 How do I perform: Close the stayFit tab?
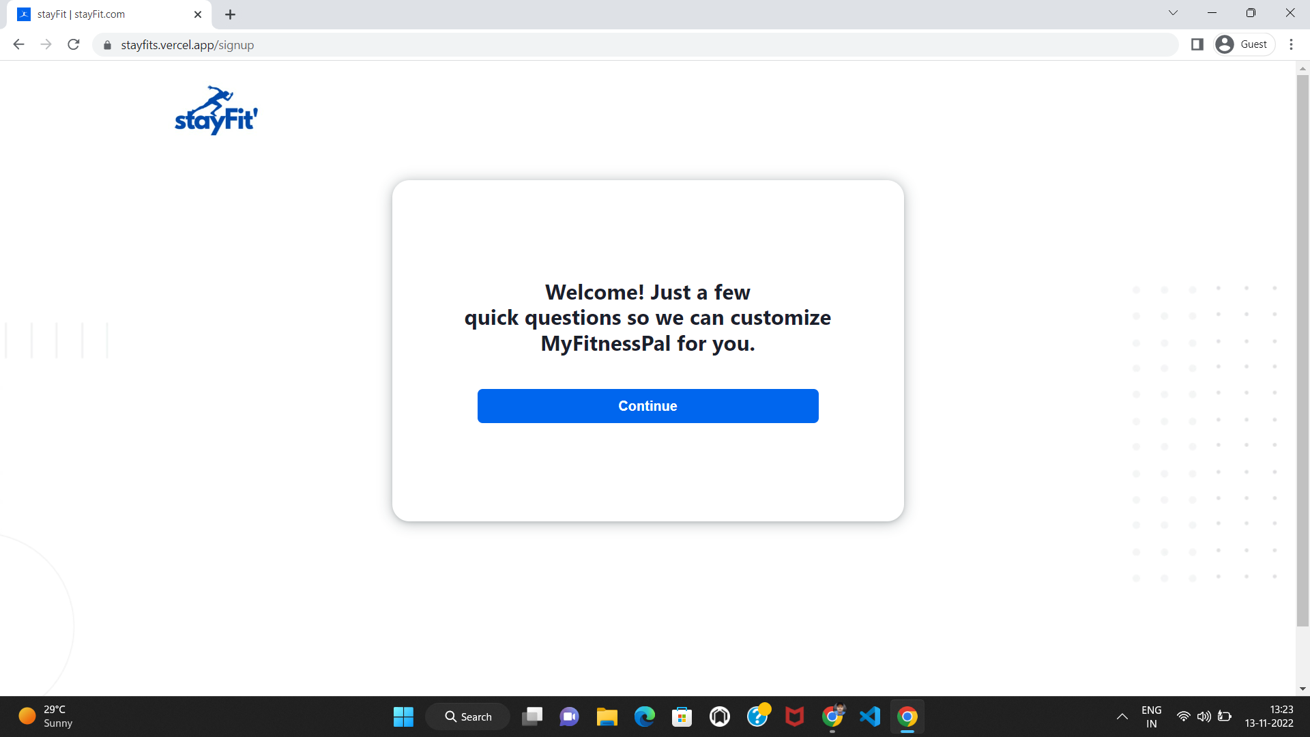[x=198, y=14]
